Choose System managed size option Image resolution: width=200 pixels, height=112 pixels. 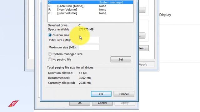point(50,54)
